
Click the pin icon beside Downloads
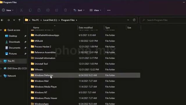tap(25, 42)
